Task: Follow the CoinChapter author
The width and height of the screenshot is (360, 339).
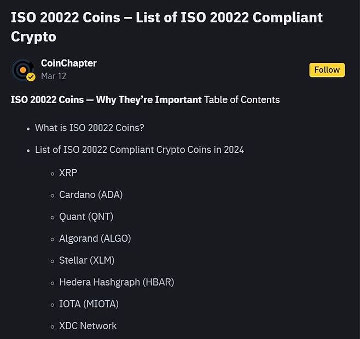Action: click(327, 70)
